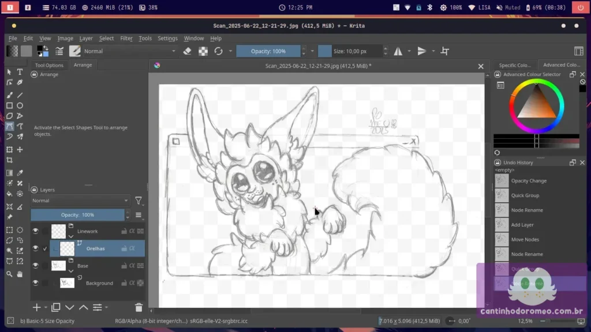
Task: Add a new layer with plus button
Action: (36, 308)
